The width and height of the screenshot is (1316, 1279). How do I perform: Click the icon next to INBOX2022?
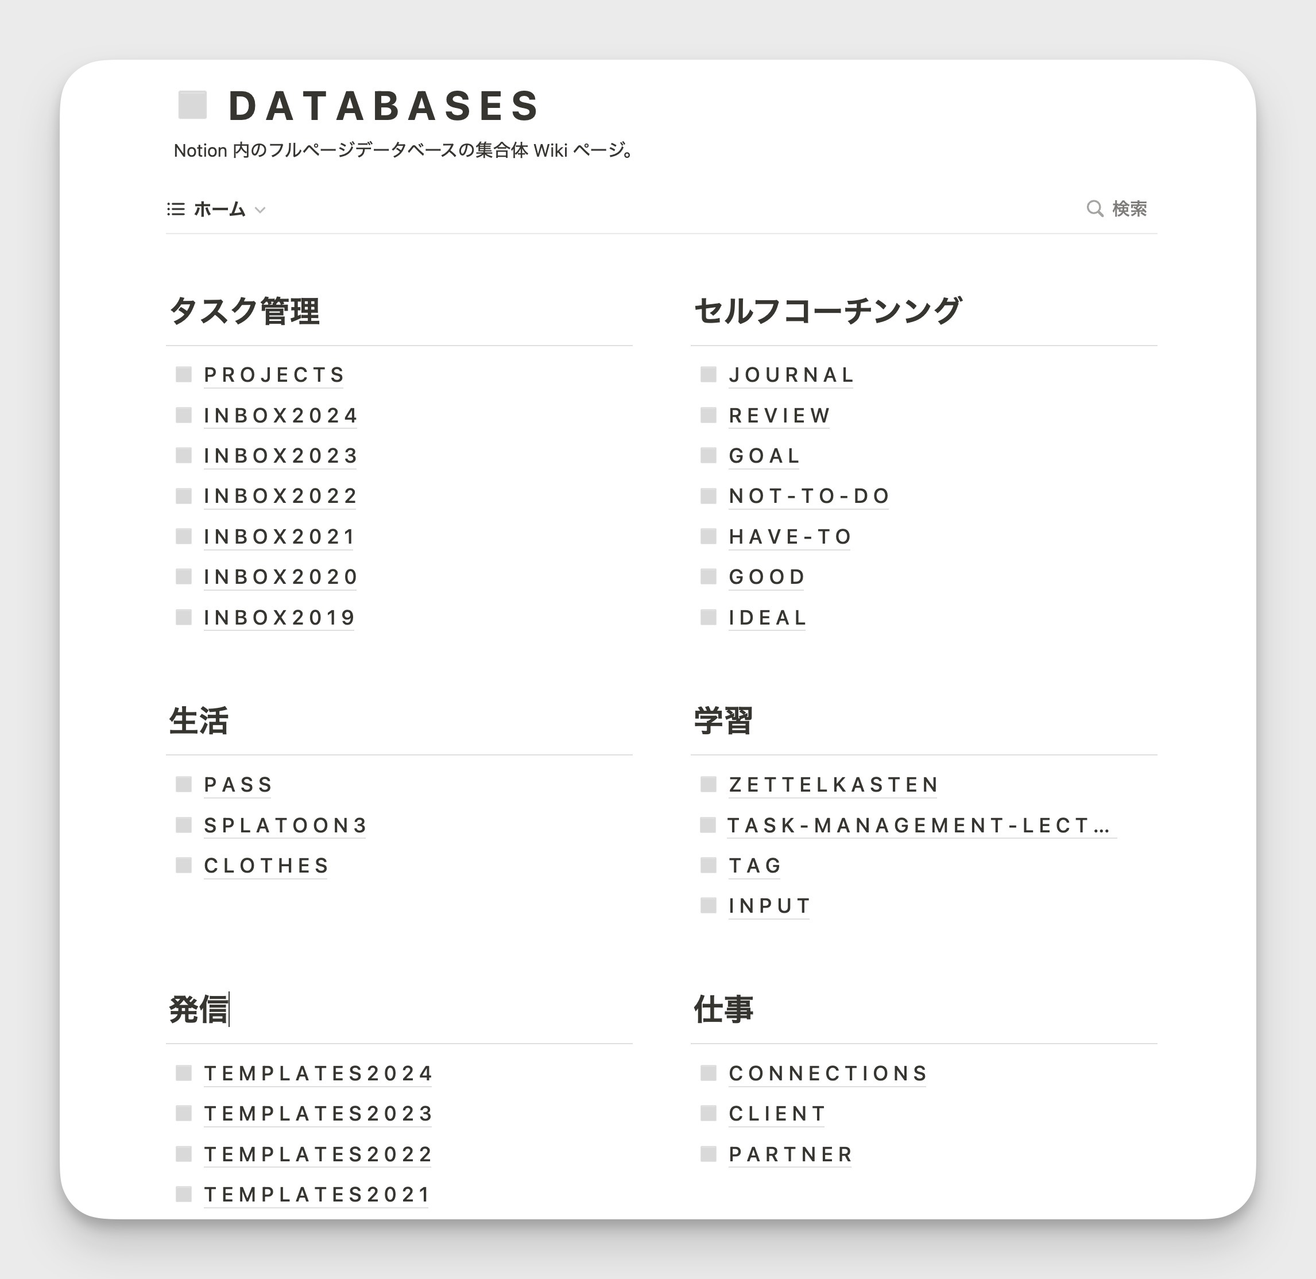click(x=184, y=496)
